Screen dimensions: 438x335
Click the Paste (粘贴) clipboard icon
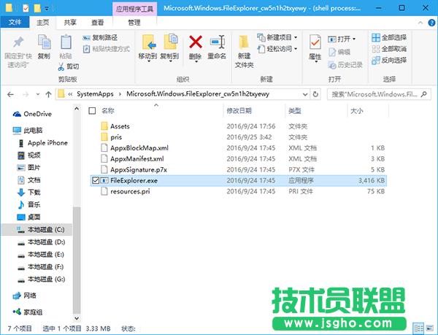[66, 44]
